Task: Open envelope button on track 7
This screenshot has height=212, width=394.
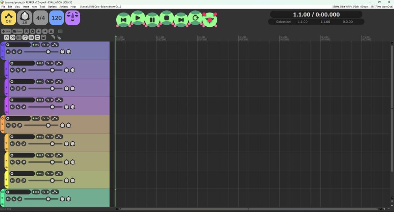Action: [59, 155]
